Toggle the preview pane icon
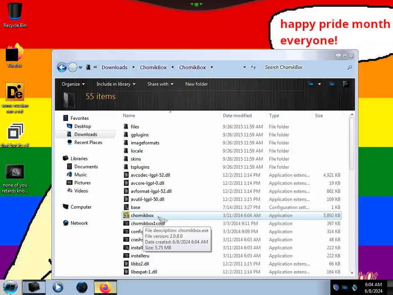 [332, 84]
